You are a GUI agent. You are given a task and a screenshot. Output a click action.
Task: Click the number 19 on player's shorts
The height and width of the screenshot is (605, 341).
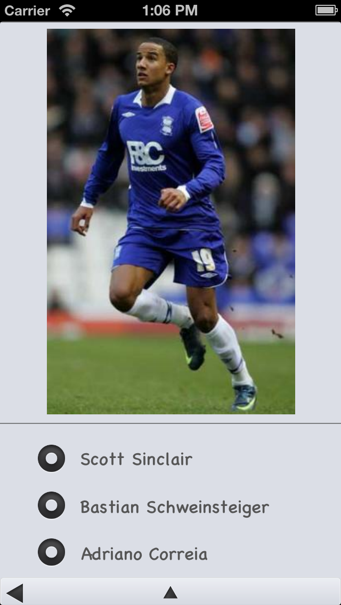[x=204, y=260]
